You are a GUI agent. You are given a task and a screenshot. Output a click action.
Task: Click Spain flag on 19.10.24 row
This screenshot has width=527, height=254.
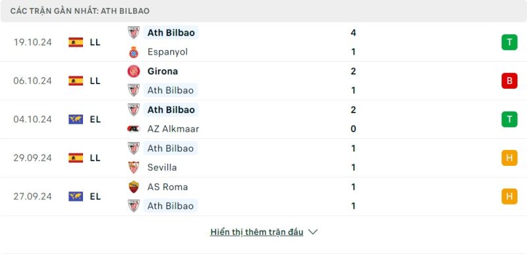click(76, 42)
